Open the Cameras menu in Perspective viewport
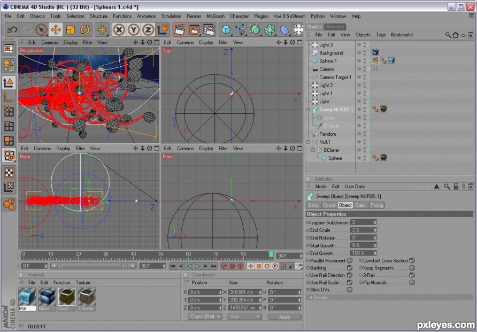 (x=50, y=43)
